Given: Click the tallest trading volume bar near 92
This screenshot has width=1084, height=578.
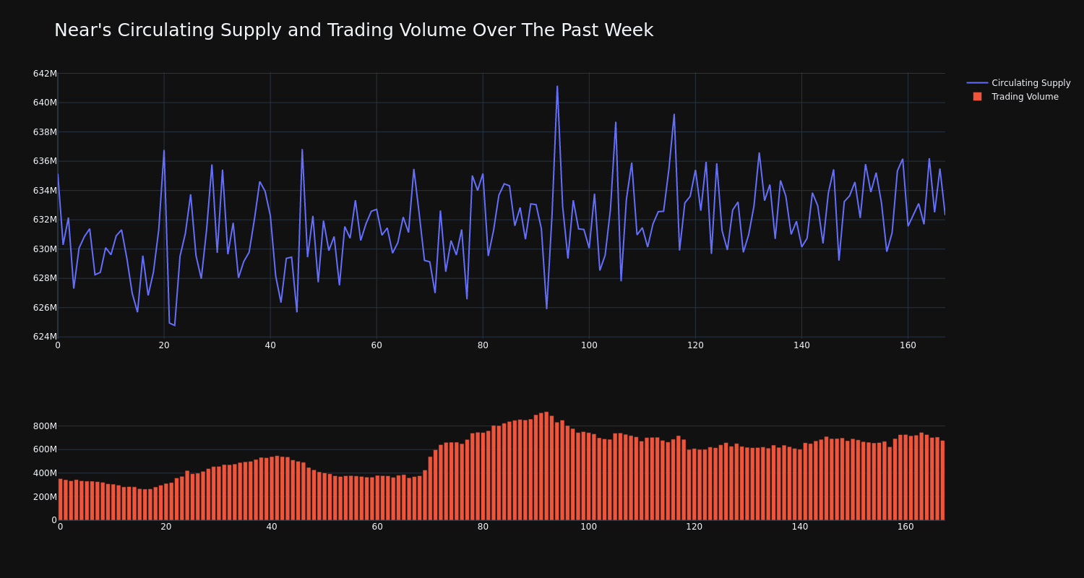Looking at the screenshot, I should coord(546,466).
